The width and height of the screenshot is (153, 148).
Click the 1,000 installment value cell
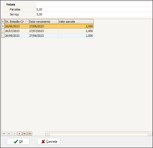pos(76,35)
